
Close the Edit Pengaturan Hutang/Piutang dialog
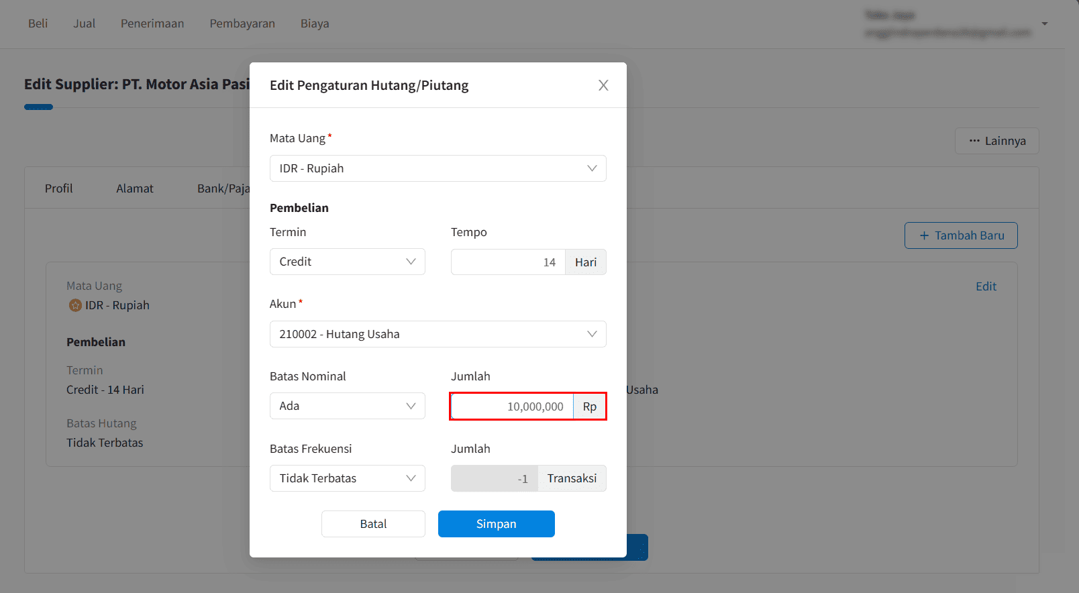[603, 85]
